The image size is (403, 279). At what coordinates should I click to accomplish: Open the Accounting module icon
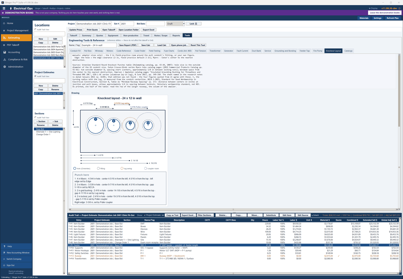4,52
